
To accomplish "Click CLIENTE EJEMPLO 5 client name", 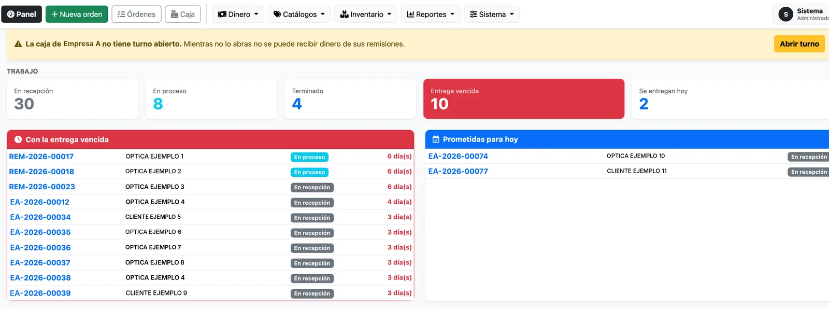I will coord(153,217).
